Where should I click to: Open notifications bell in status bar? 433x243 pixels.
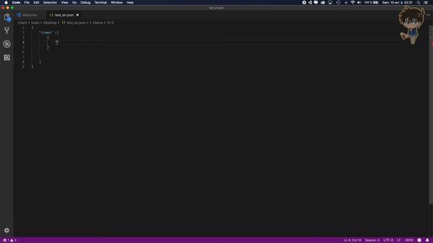point(427,240)
